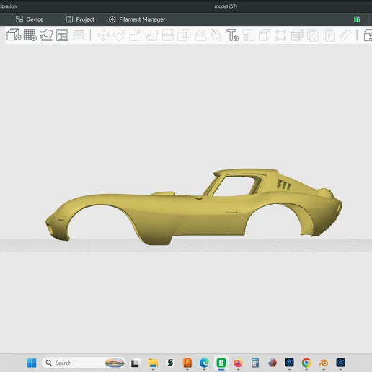The width and height of the screenshot is (372, 372).
Task: Select the ruler Measure tool
Action: tap(345, 35)
